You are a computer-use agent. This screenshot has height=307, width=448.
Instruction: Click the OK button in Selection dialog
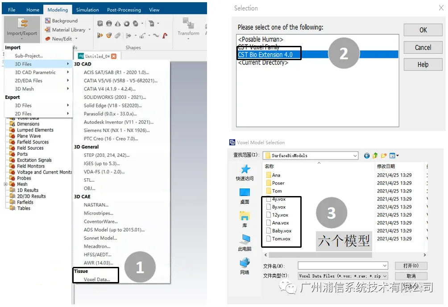pos(423,30)
